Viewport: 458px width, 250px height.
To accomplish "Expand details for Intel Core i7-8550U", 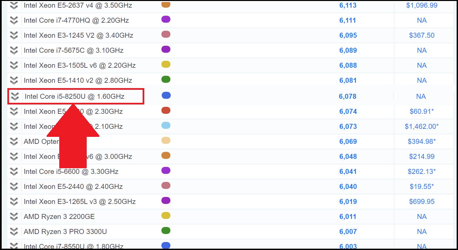I will [14, 246].
